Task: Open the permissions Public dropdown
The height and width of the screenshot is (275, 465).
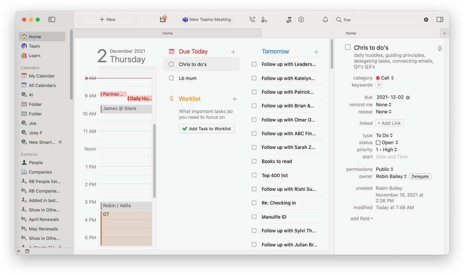Action: pyautogui.click(x=385, y=169)
